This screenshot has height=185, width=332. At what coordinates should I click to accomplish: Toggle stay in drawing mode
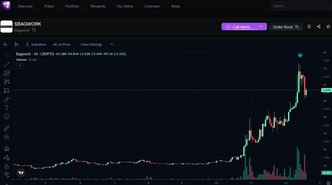(x=7, y=158)
